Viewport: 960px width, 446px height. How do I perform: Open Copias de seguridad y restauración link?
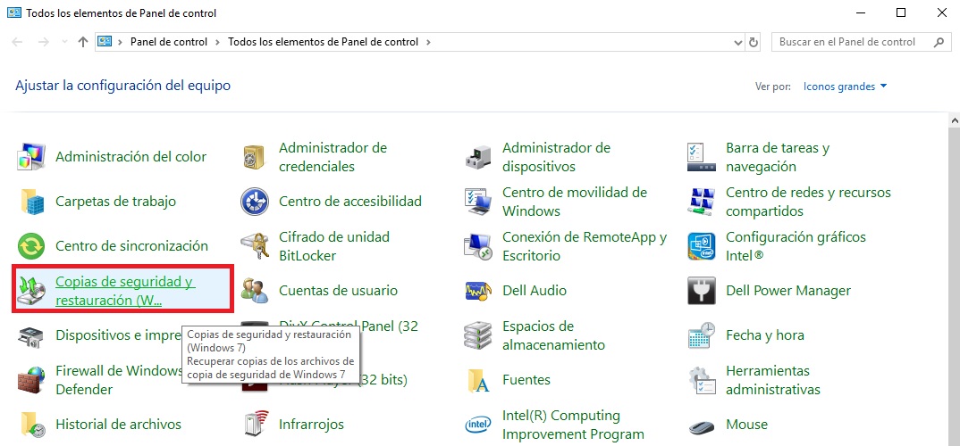(123, 291)
